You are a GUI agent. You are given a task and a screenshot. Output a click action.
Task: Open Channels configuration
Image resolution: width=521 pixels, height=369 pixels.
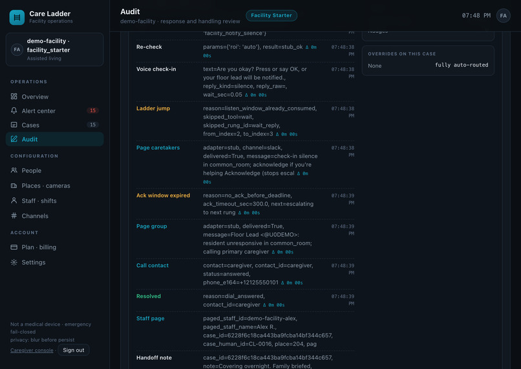tap(55, 216)
